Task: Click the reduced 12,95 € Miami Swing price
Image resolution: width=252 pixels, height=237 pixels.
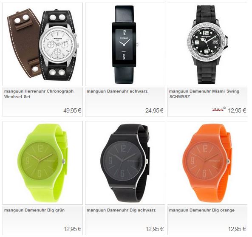Action: [x=237, y=110]
